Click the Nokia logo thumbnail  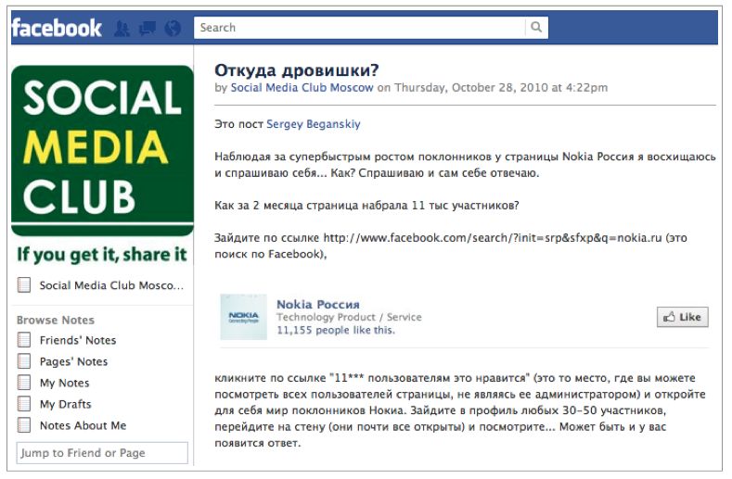click(243, 317)
